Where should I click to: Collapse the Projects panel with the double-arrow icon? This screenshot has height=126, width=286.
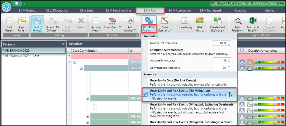(x=63, y=44)
